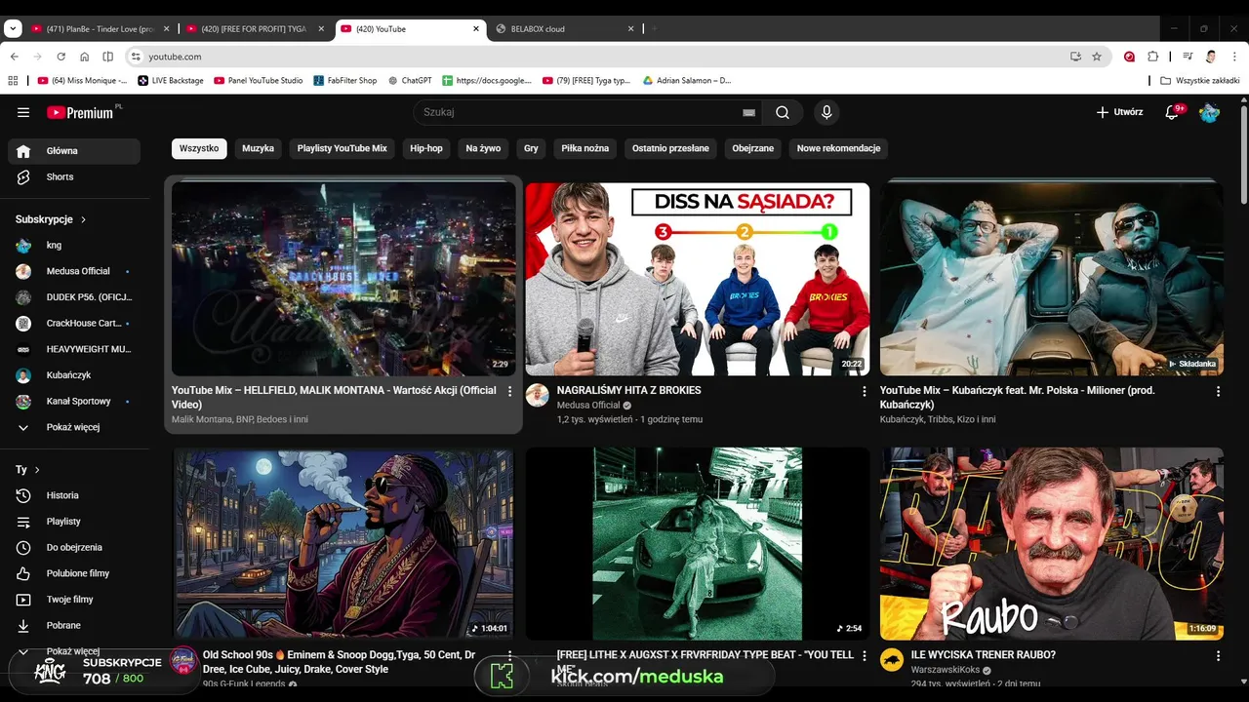Open the YouTube hamburger guide menu
The width and height of the screenshot is (1249, 702).
point(23,112)
